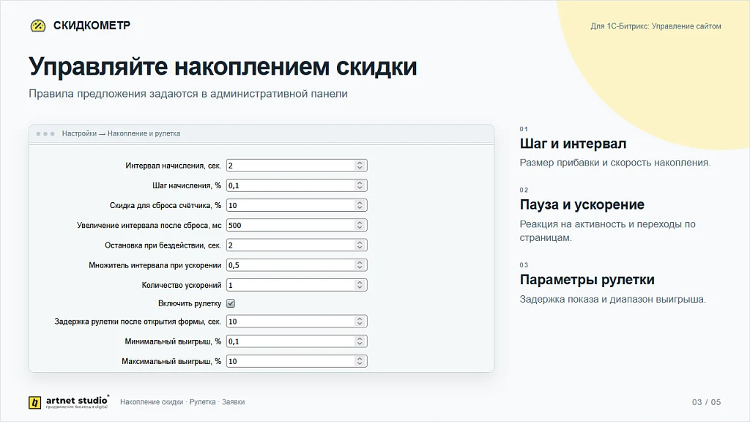Click the Скидкометр gauge logo icon
This screenshot has width=750, height=422.
(38, 26)
